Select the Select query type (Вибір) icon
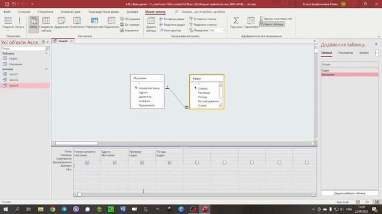Image resolution: width=382 pixels, height=214 pixels. tap(33, 24)
